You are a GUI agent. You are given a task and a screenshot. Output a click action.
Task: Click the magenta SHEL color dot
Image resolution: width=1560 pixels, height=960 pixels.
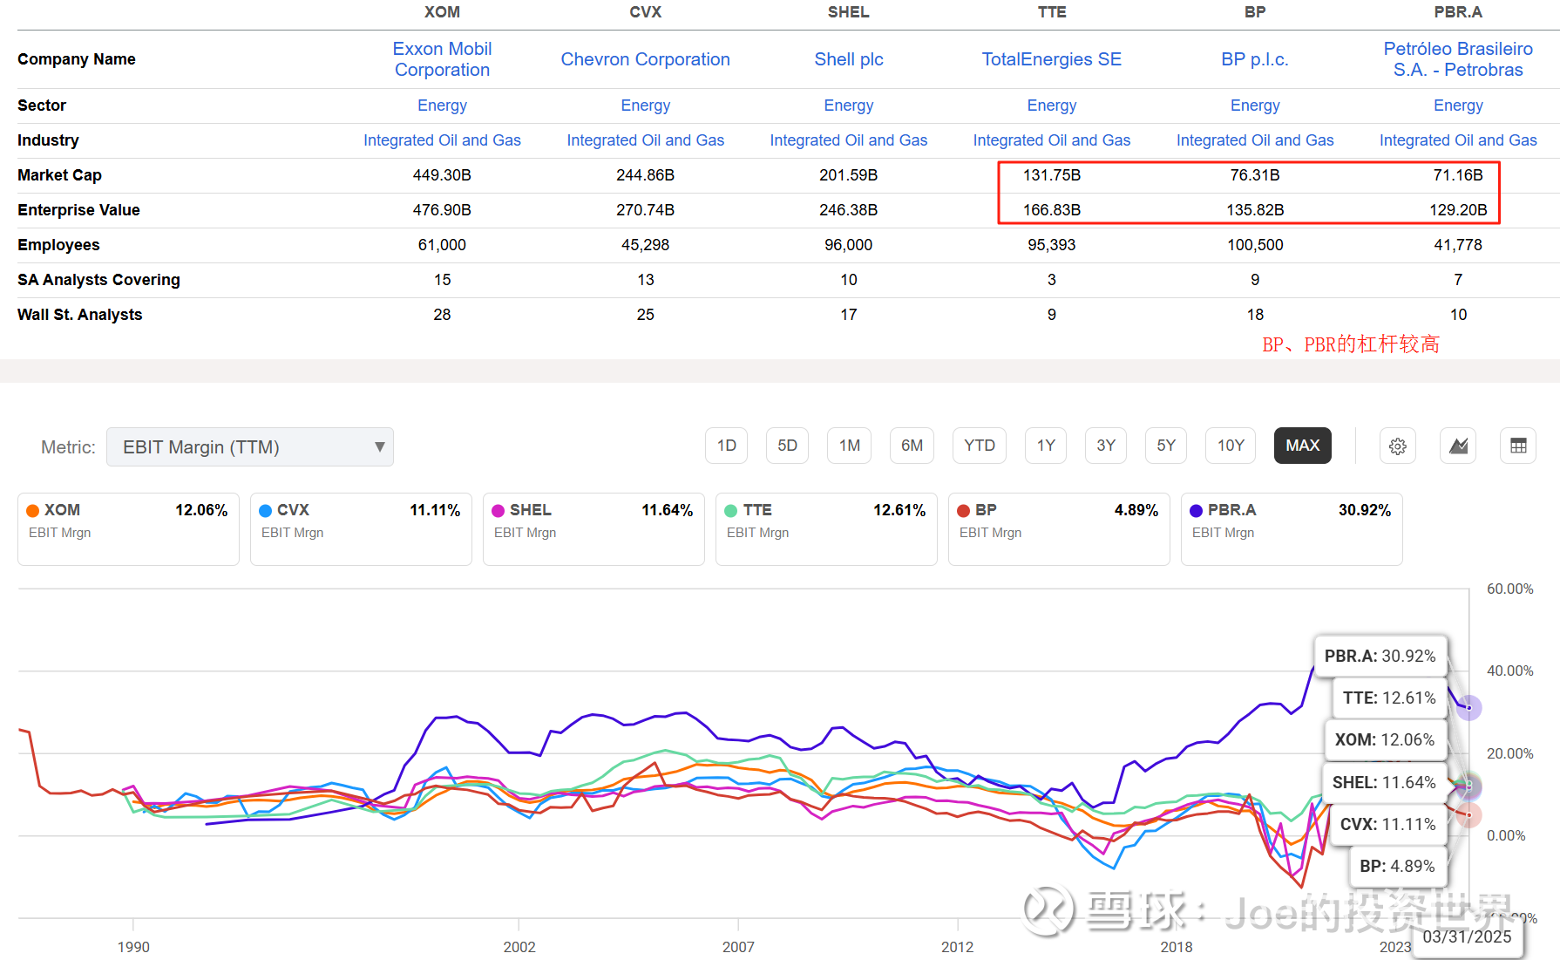pyautogui.click(x=499, y=511)
